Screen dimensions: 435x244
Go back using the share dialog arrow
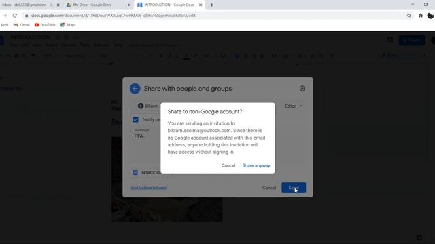(135, 89)
